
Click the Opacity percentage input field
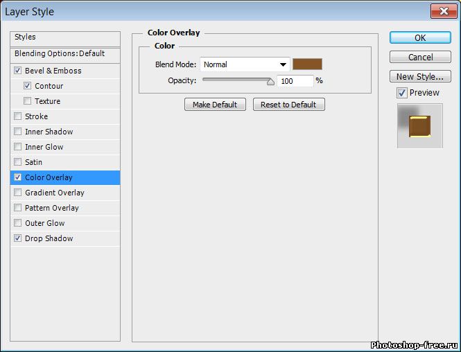295,81
